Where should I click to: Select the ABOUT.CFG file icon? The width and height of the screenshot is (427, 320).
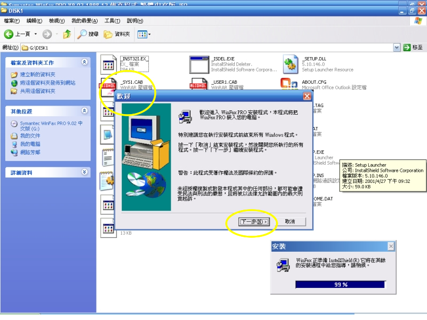pos(289,84)
